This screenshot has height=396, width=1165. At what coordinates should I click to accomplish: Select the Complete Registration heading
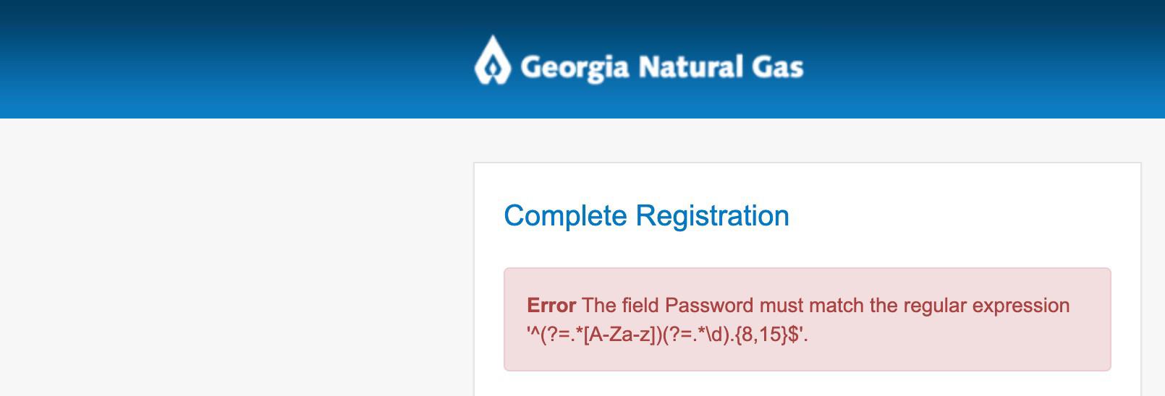coord(646,216)
